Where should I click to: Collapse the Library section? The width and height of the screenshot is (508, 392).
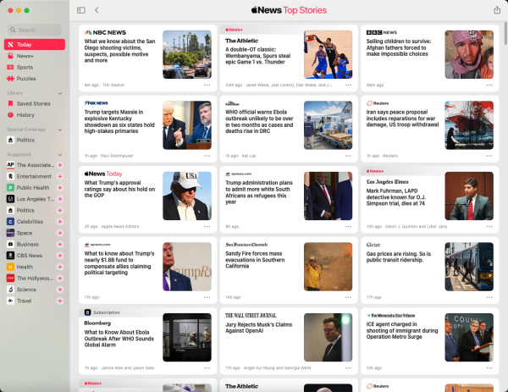(60, 93)
